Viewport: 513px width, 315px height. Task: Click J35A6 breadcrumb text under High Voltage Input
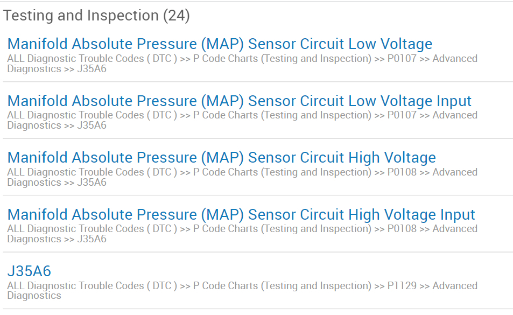(92, 239)
